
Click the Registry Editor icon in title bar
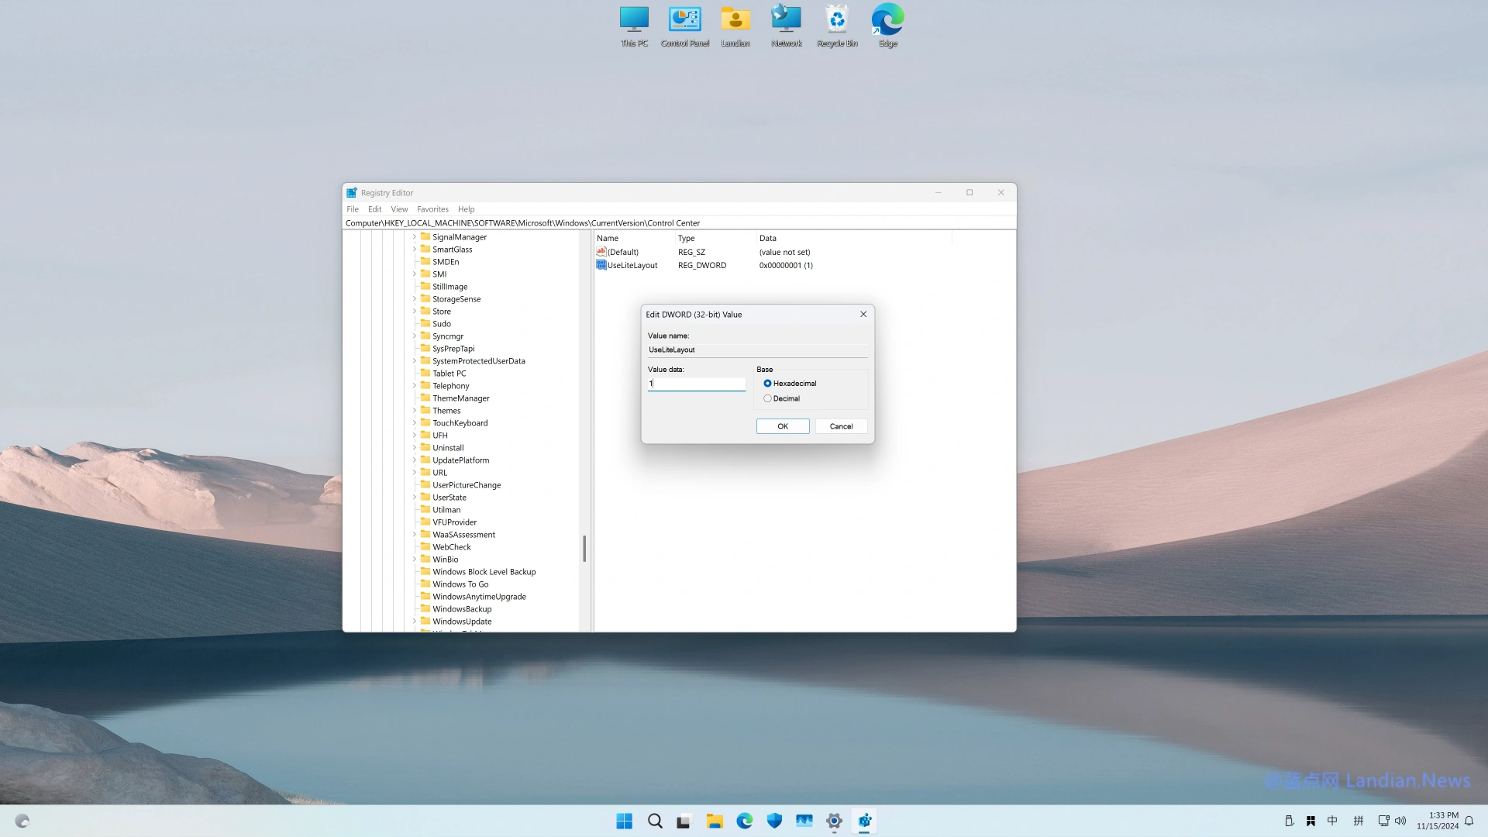pos(350,192)
